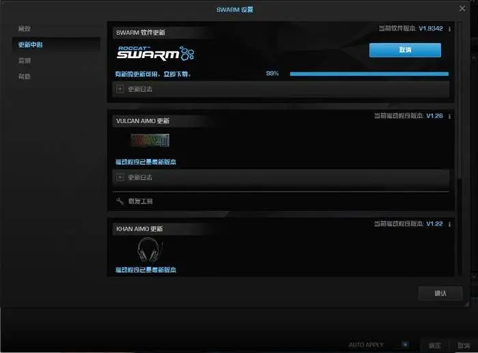Click the 有新的更新可用。立即下载。 link
Viewport: 478px width, 353px height.
tap(153, 74)
